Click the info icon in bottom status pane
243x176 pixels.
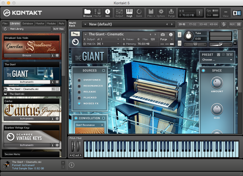click(72, 165)
